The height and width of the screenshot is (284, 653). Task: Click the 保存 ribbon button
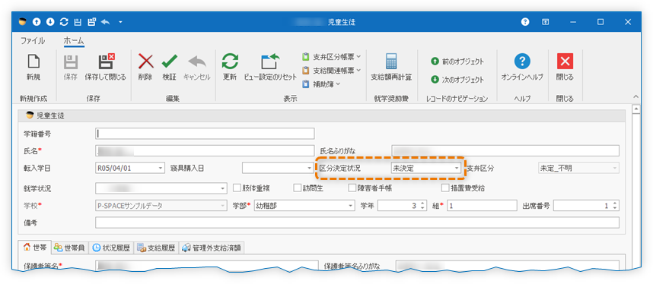pos(70,68)
